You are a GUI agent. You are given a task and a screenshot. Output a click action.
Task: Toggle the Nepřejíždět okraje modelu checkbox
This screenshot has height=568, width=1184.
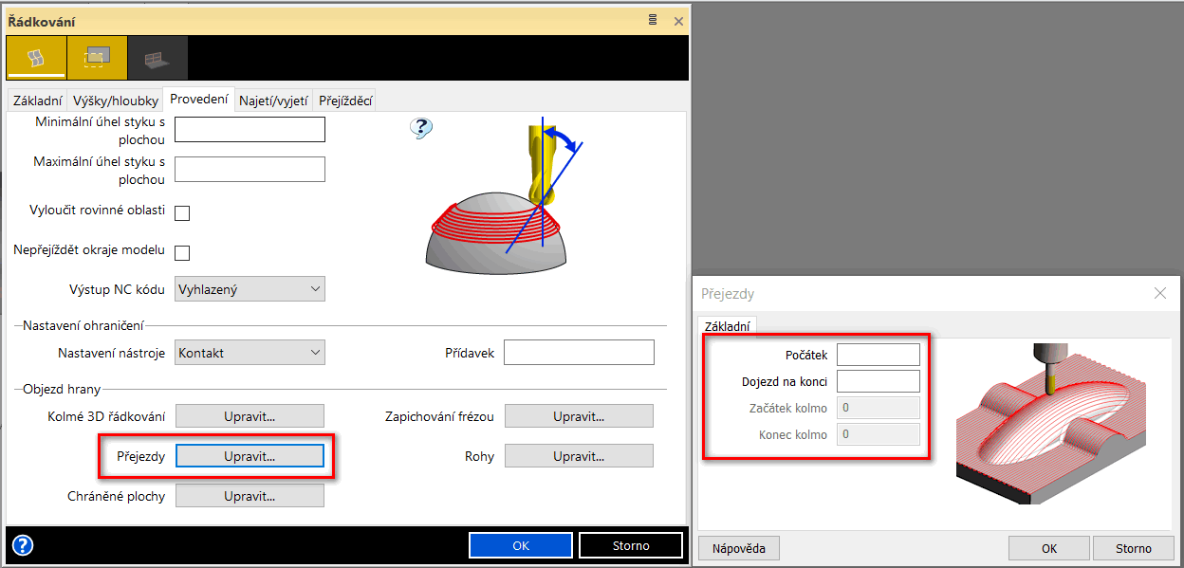click(x=182, y=252)
